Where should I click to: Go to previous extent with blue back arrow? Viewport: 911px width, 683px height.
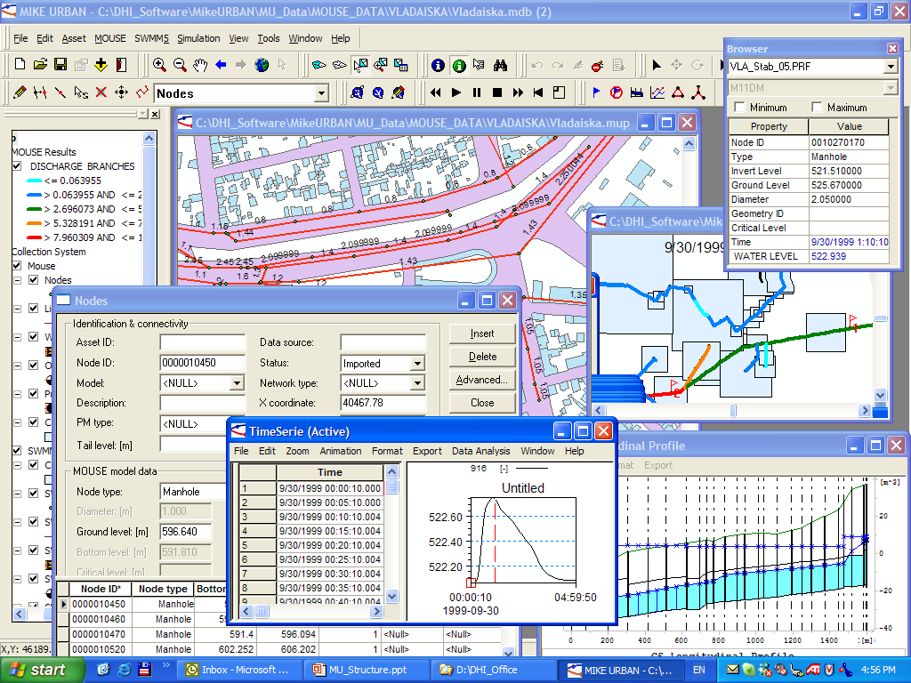221,64
